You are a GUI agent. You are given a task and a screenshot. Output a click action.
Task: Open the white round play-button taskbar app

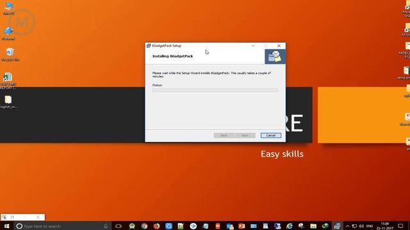click(193, 226)
